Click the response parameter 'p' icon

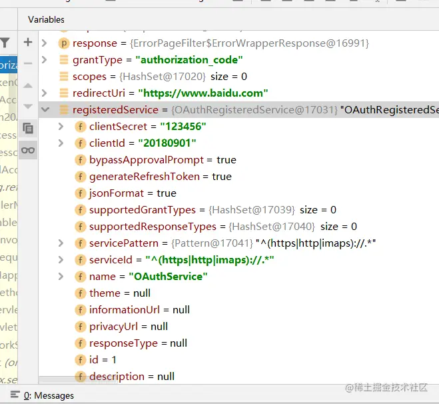pos(64,43)
